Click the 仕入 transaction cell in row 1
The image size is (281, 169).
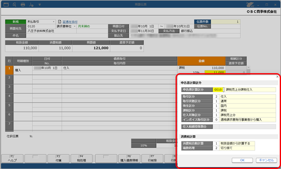pyautogui.click(x=120, y=68)
